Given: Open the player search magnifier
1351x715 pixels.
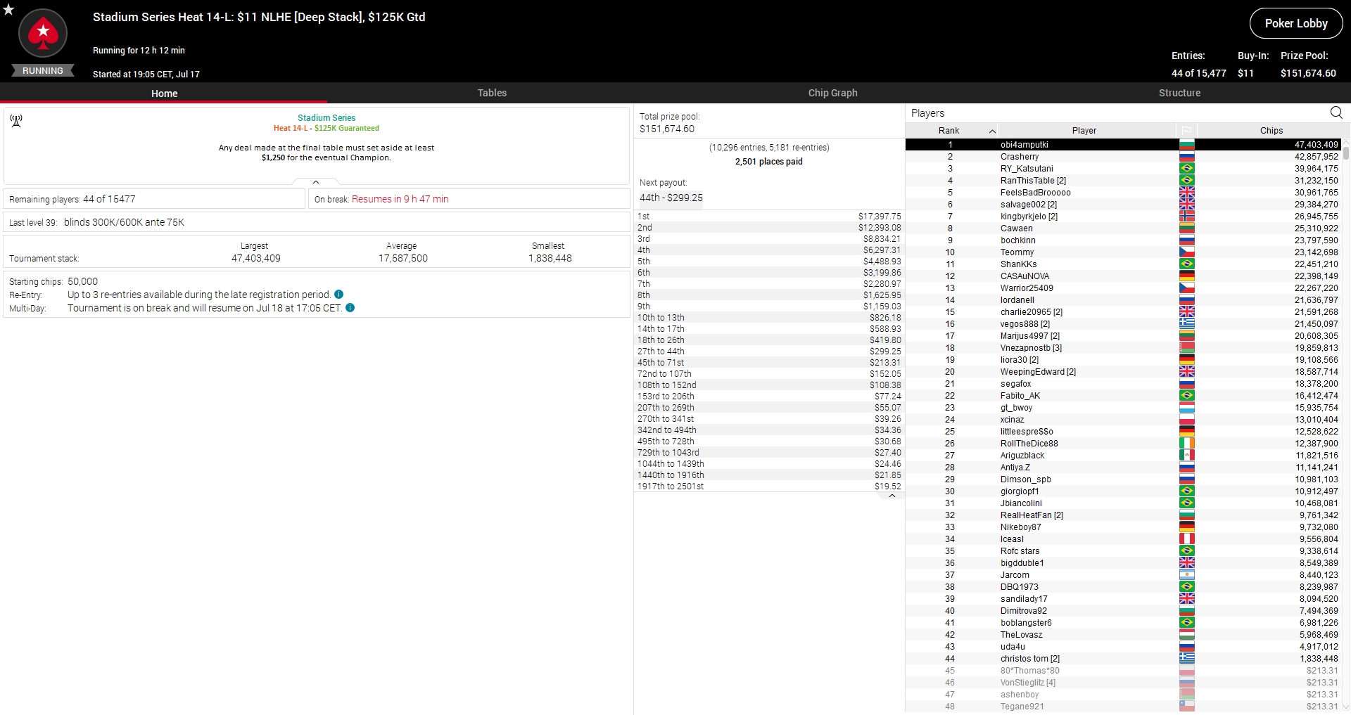Looking at the screenshot, I should coord(1336,112).
